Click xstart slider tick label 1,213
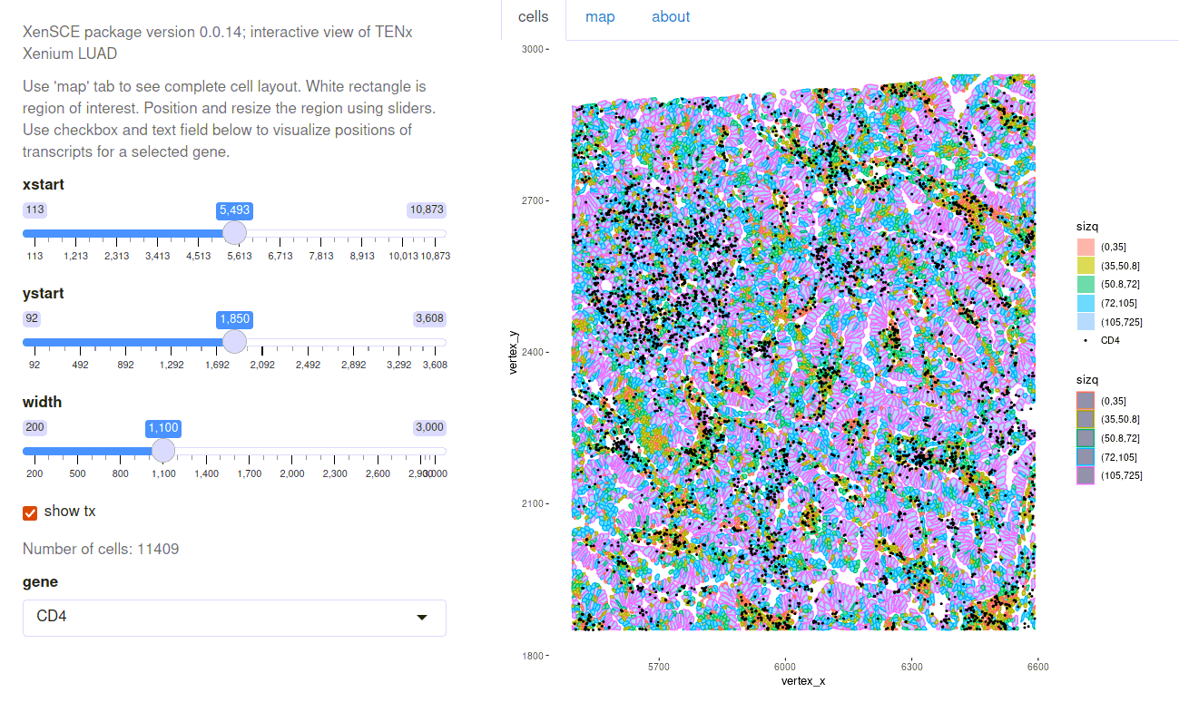The width and height of the screenshot is (1179, 712). 75,257
